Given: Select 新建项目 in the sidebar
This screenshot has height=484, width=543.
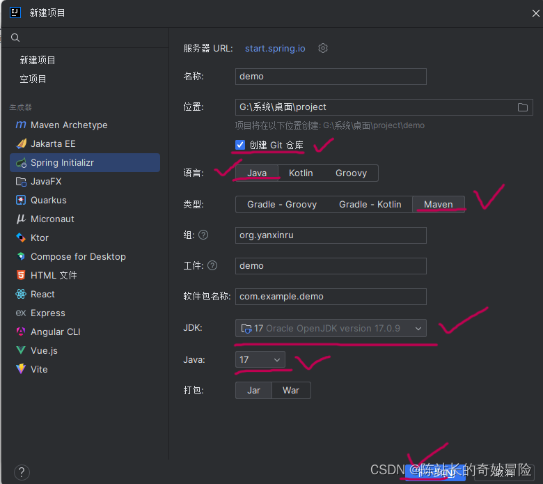Looking at the screenshot, I should [38, 61].
